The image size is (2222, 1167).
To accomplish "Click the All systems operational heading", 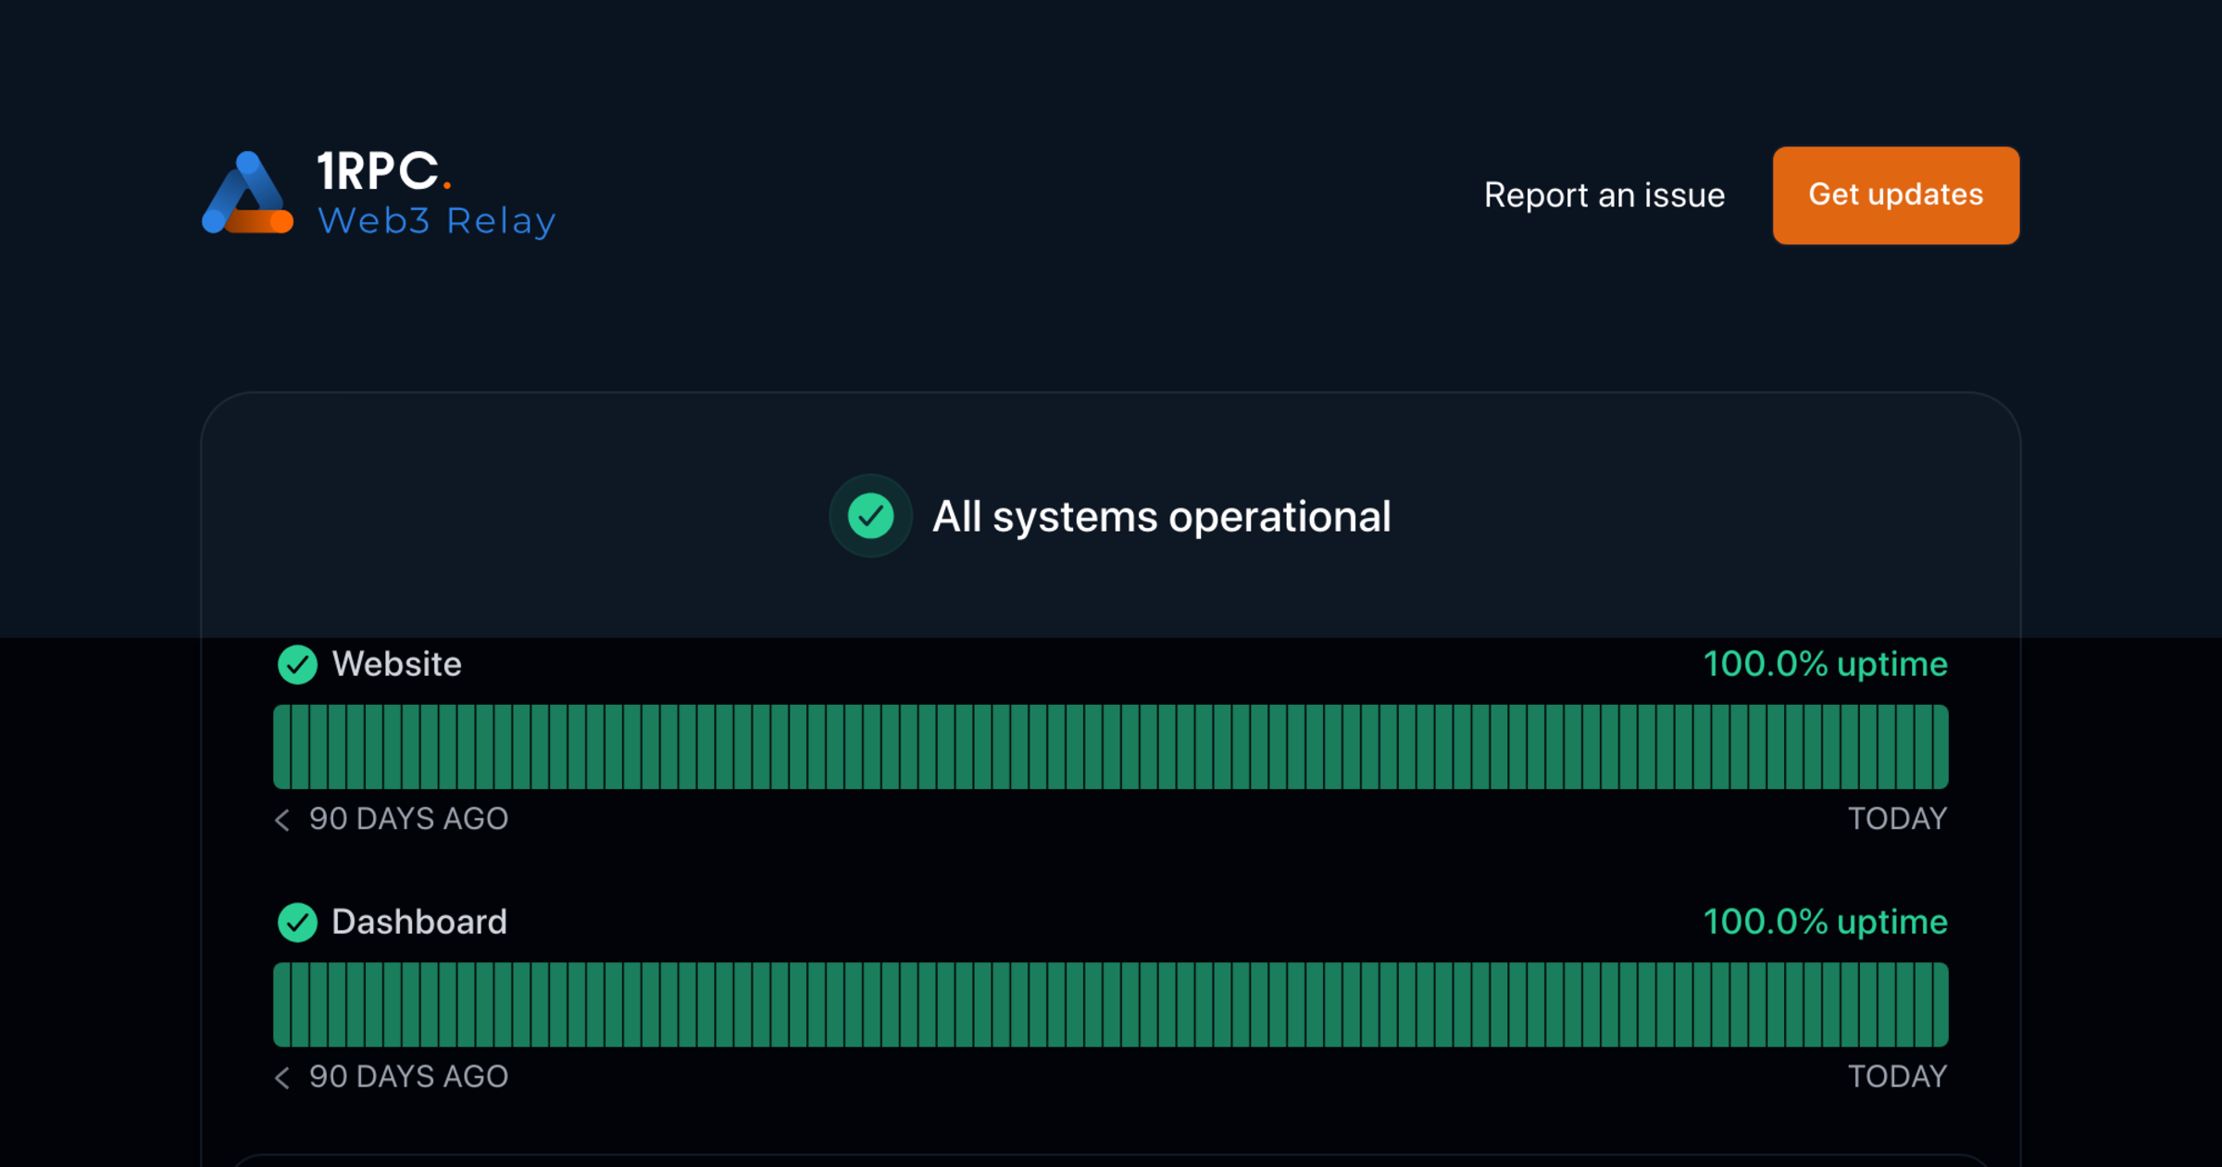I will [x=1161, y=517].
